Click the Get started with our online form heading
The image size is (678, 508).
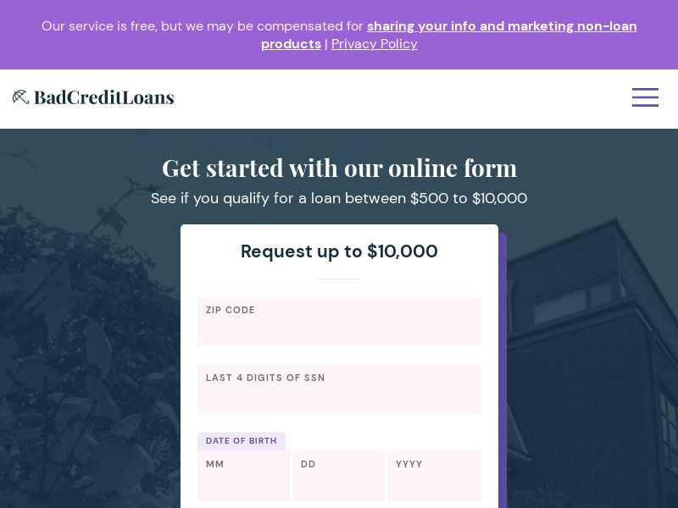339,168
